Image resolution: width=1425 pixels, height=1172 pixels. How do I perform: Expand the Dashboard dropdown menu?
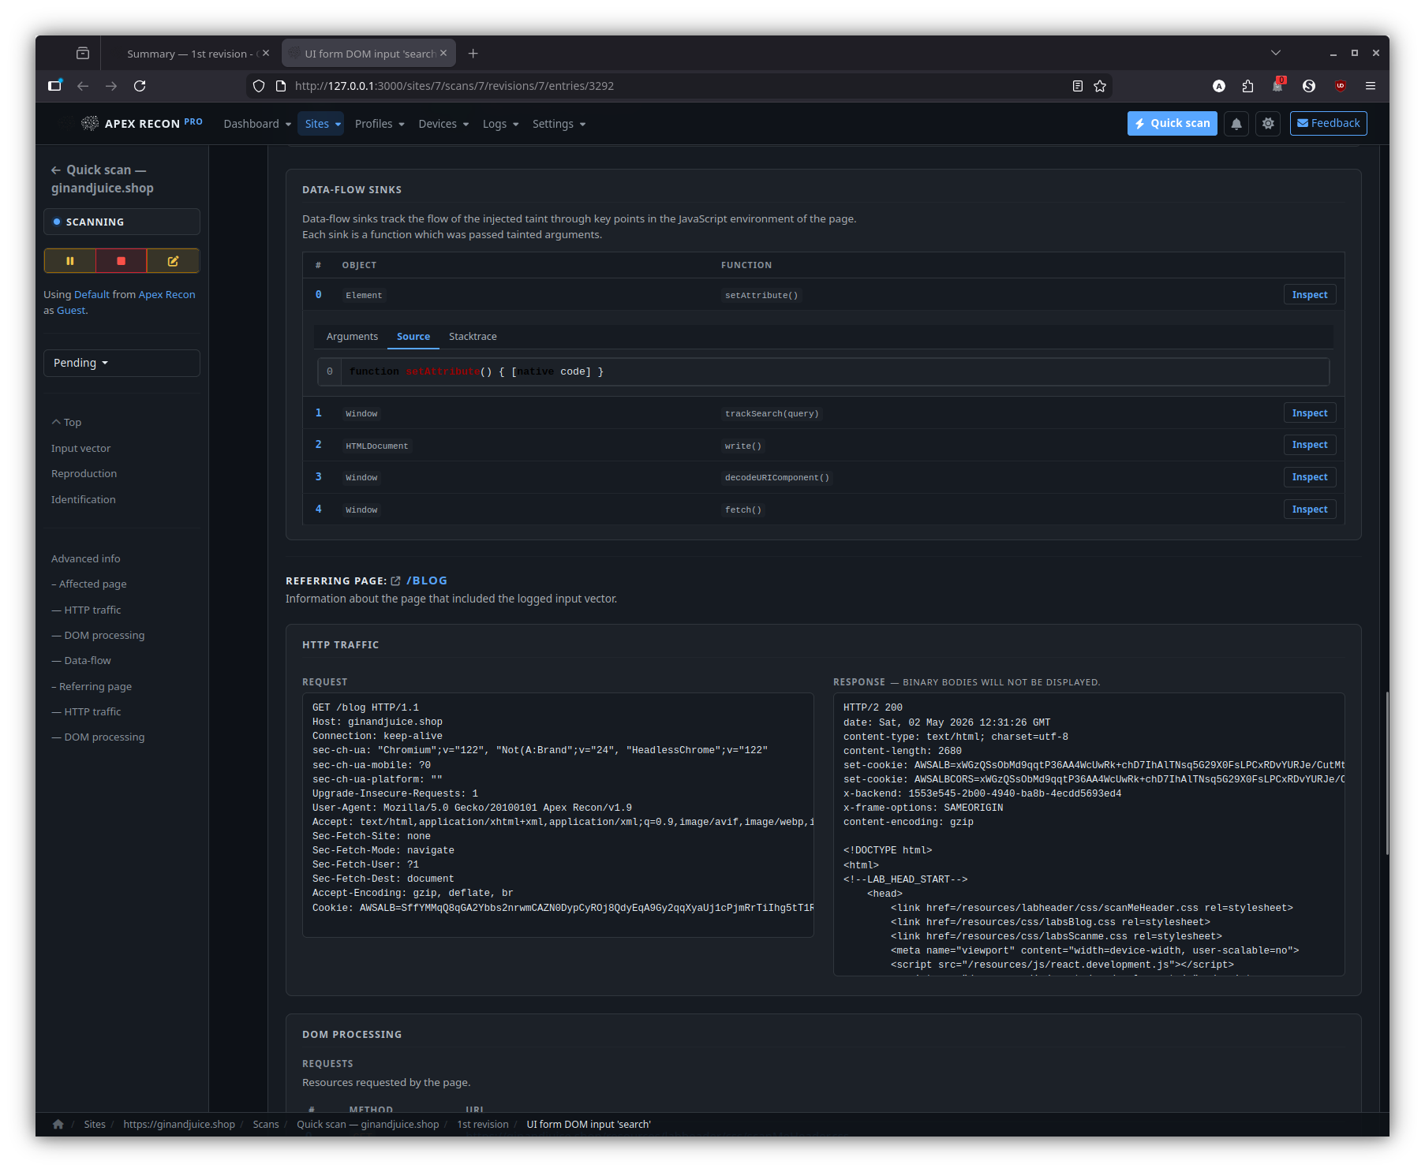click(x=257, y=124)
